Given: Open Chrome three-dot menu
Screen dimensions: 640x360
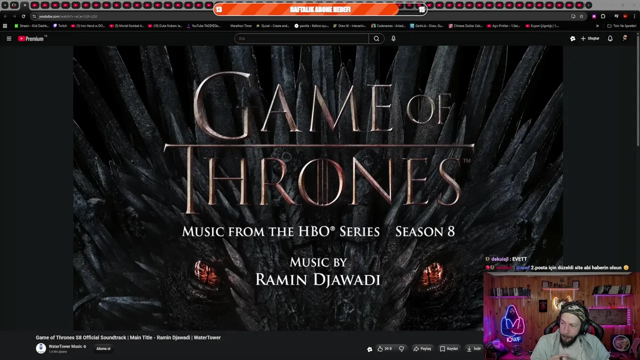Looking at the screenshot, I should pyautogui.click(x=634, y=16).
